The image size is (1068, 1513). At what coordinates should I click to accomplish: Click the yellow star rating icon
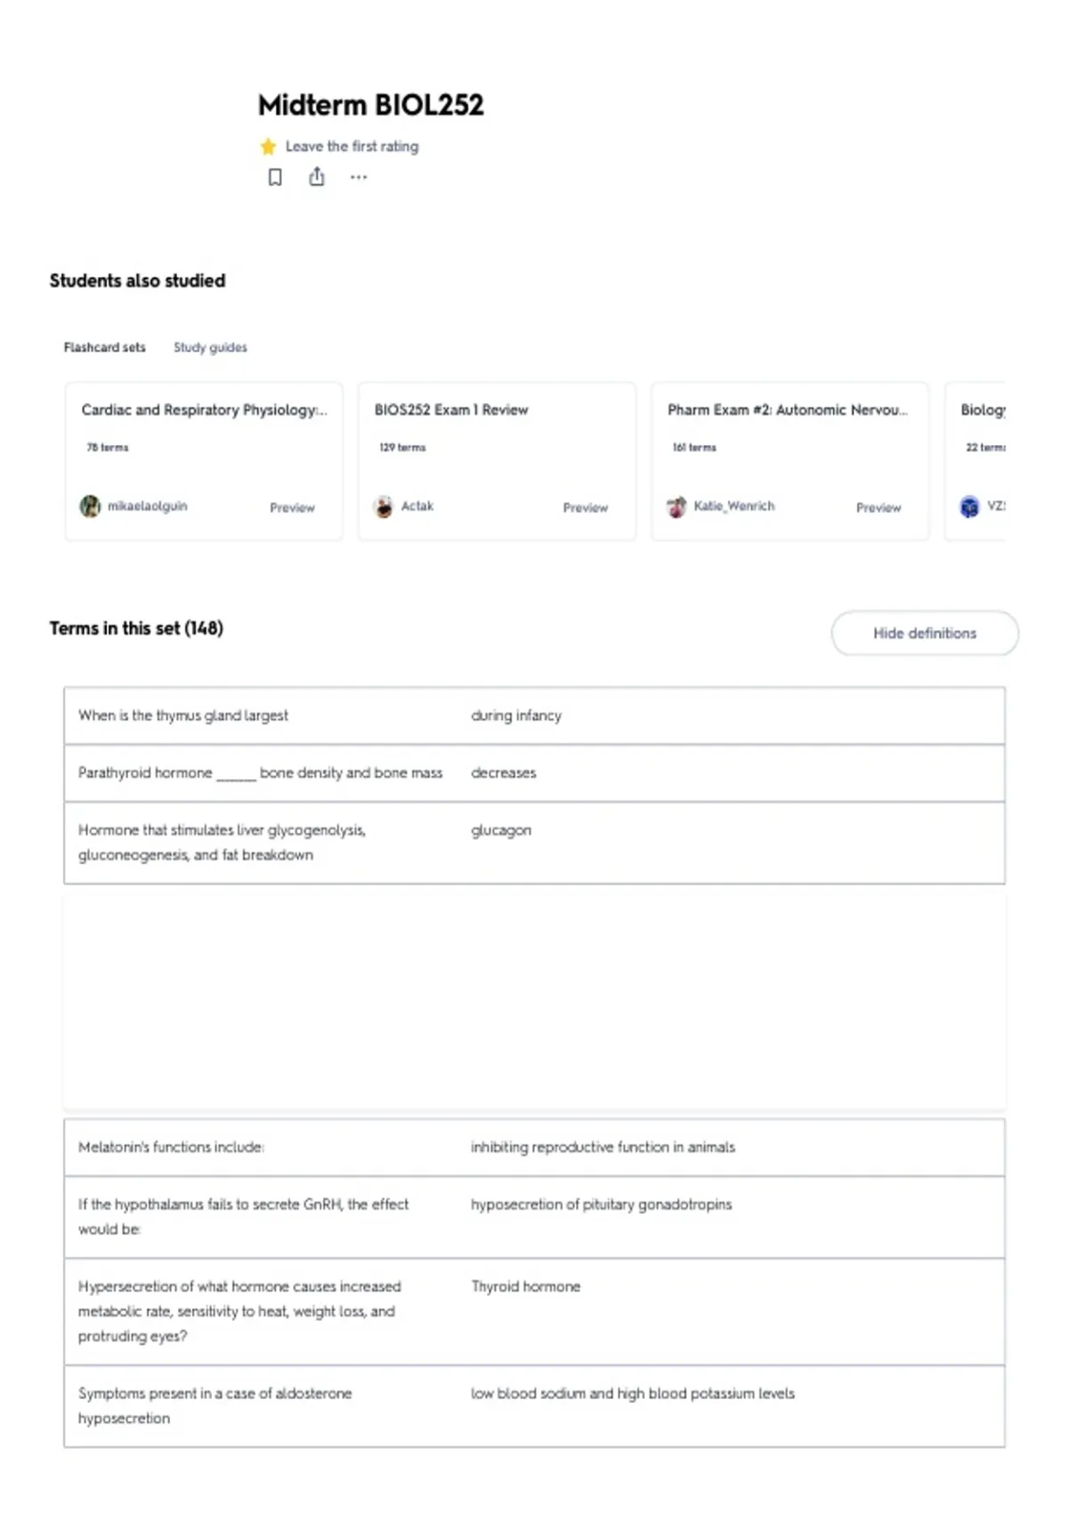[x=268, y=146]
